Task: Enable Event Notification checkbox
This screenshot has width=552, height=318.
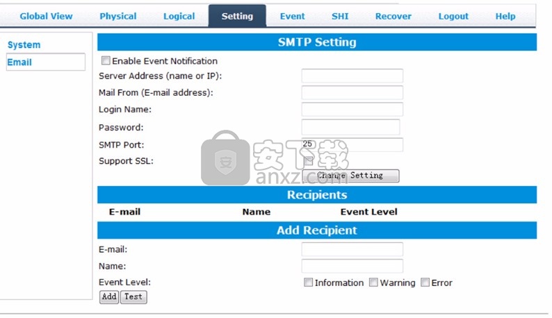Action: coord(106,60)
